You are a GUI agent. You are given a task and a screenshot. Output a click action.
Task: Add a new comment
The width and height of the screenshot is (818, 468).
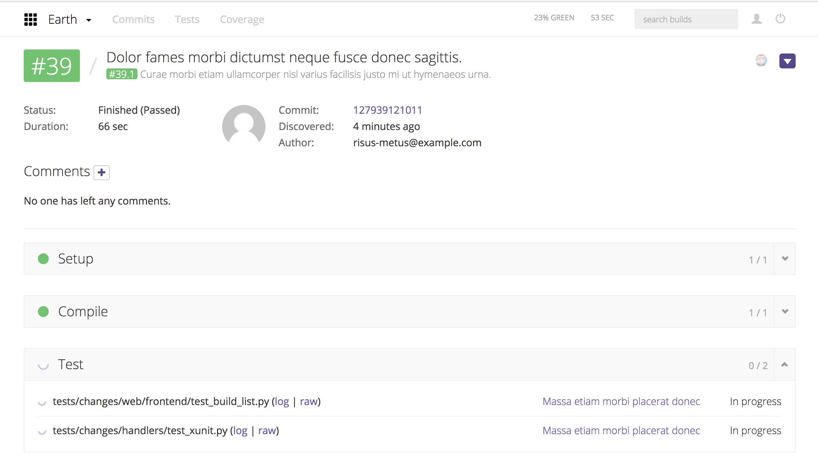pyautogui.click(x=101, y=172)
